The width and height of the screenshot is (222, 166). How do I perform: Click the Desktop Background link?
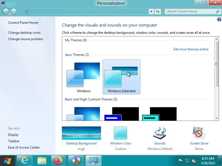click(x=81, y=143)
